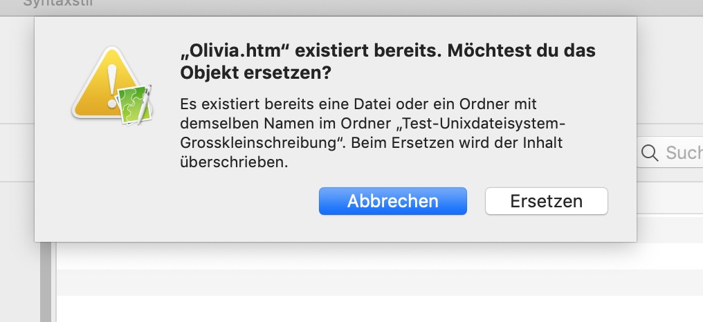Click the bold dialog heading text

coord(387,61)
